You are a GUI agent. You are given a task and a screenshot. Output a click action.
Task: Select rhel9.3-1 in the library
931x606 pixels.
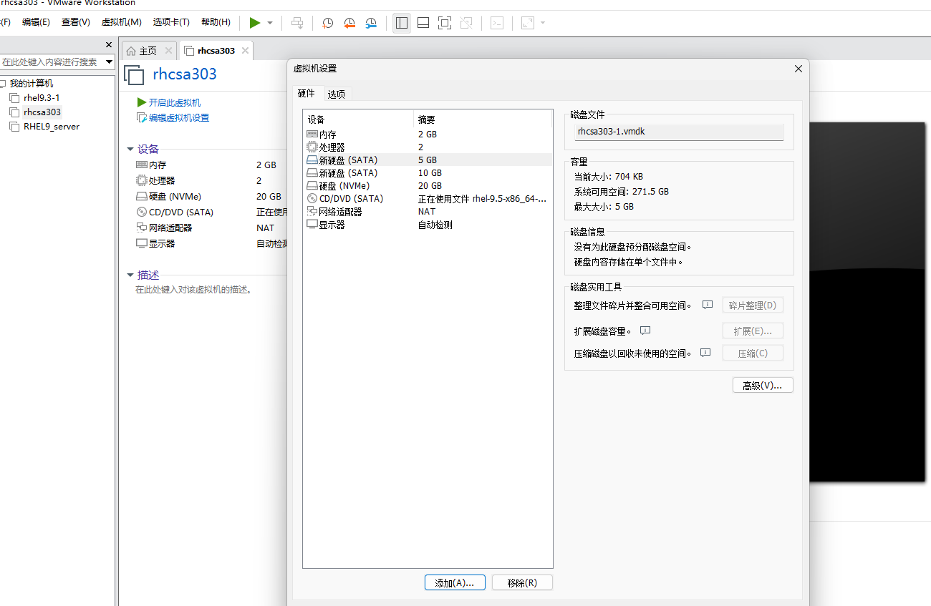pos(41,98)
